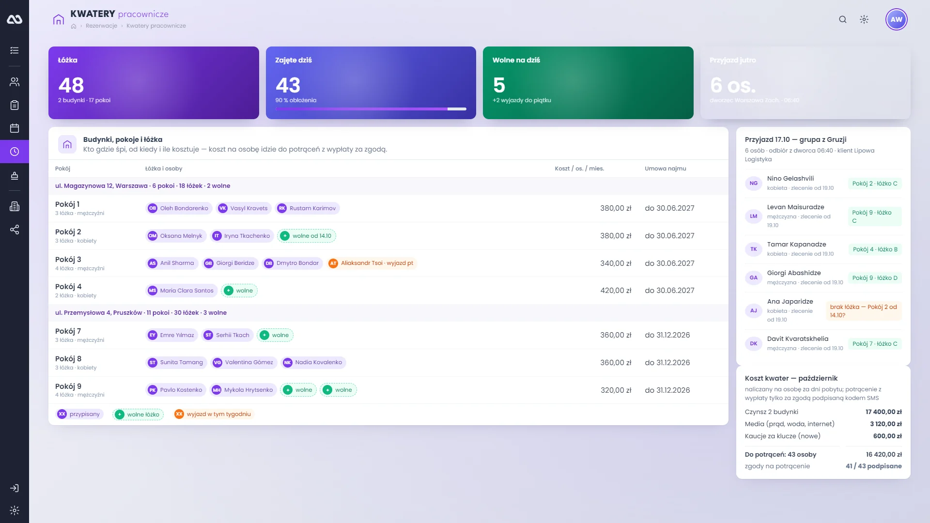Screen dimensions: 930x523
Task: Select the Maria Clara Santos chip
Action: pos(181,291)
